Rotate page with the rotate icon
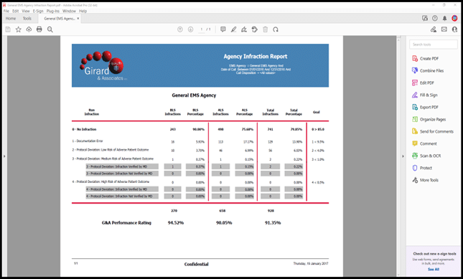 276,29
